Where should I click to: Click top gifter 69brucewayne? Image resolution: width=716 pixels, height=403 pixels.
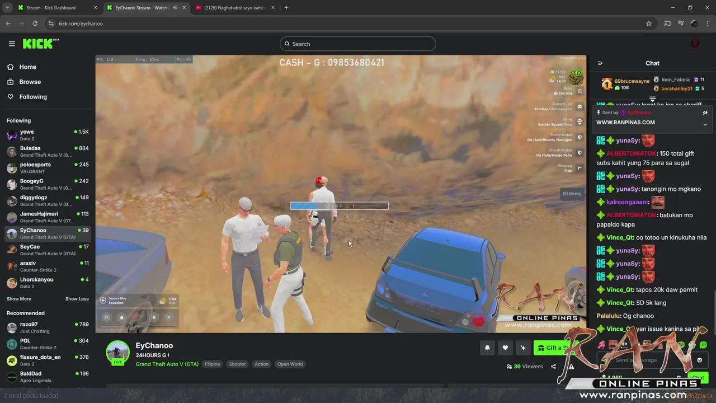(626, 84)
